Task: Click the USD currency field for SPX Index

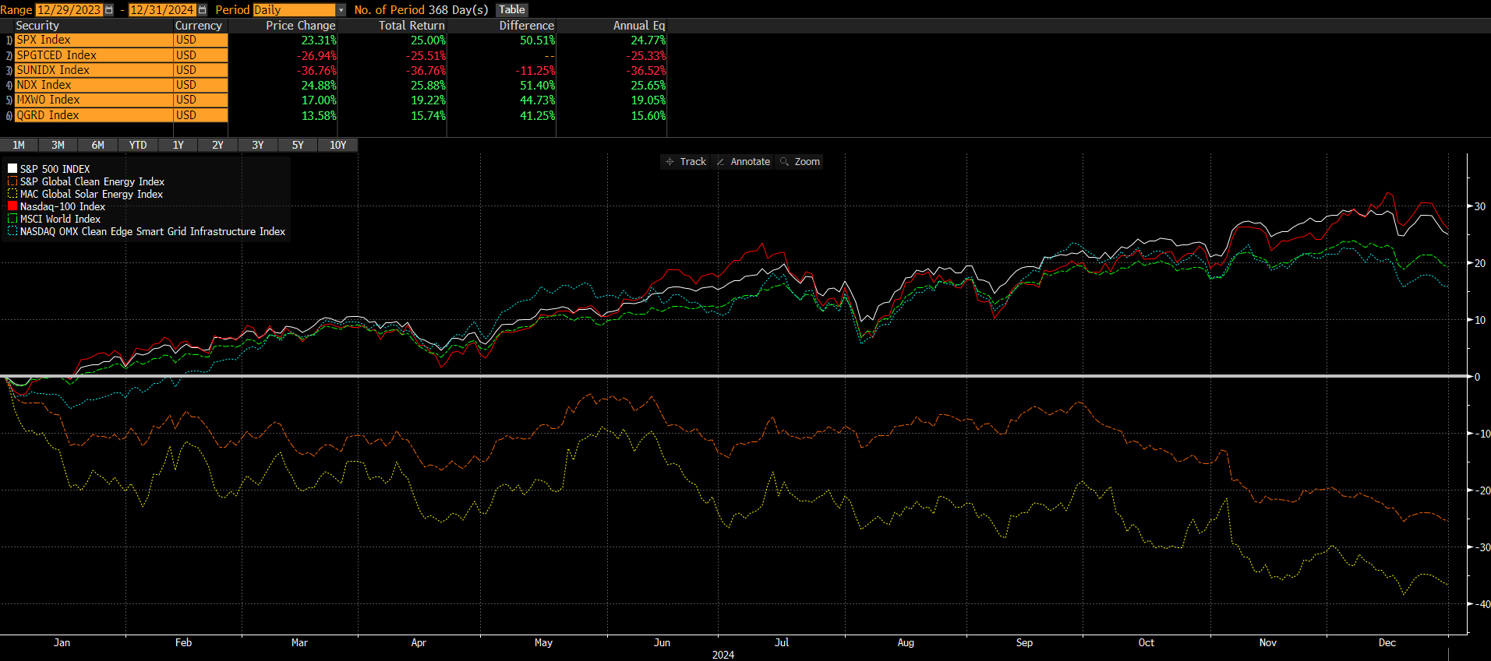Action: (201, 40)
